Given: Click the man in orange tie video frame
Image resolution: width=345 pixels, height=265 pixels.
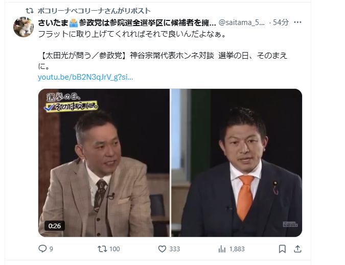Looking at the screenshot, I should click(237, 162).
